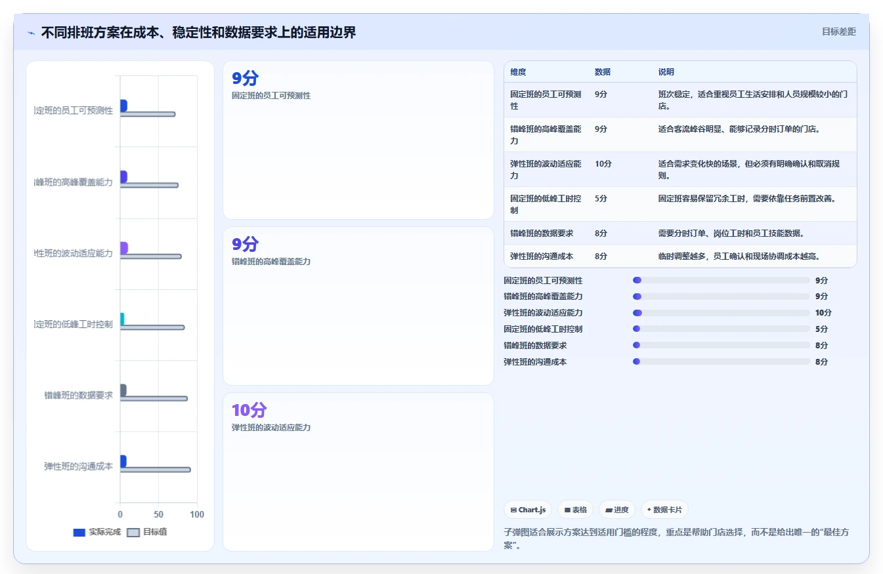Click the table description starting 适合需求变化快
Screen dimensions: 883x574
749,169
